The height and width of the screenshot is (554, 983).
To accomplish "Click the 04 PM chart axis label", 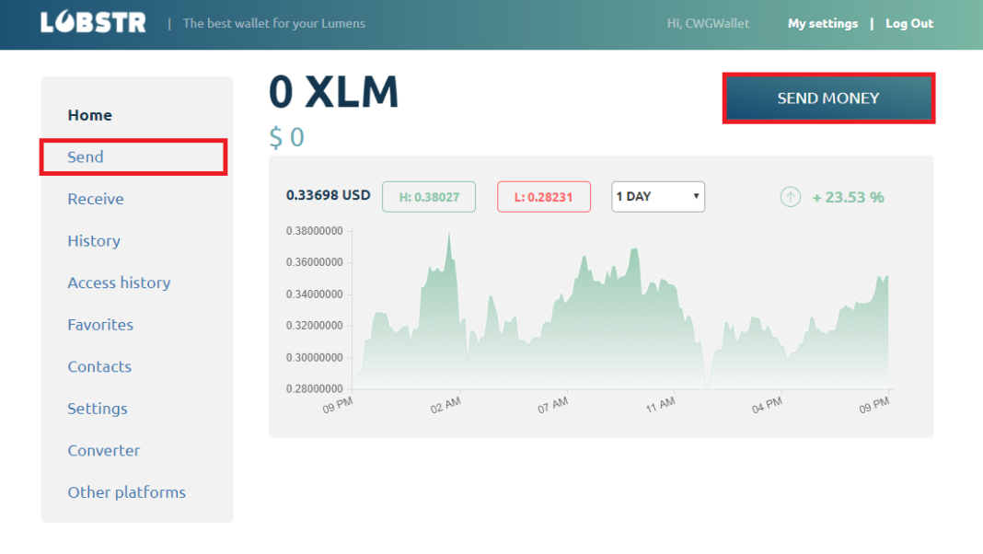I will [767, 406].
